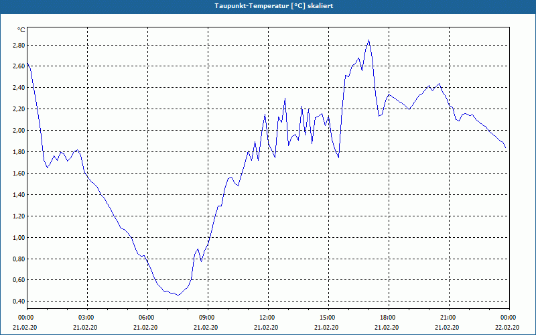Screen dimensions: 536x335
Task: Select the '1,40' y-axis value
Action: pos(19,194)
